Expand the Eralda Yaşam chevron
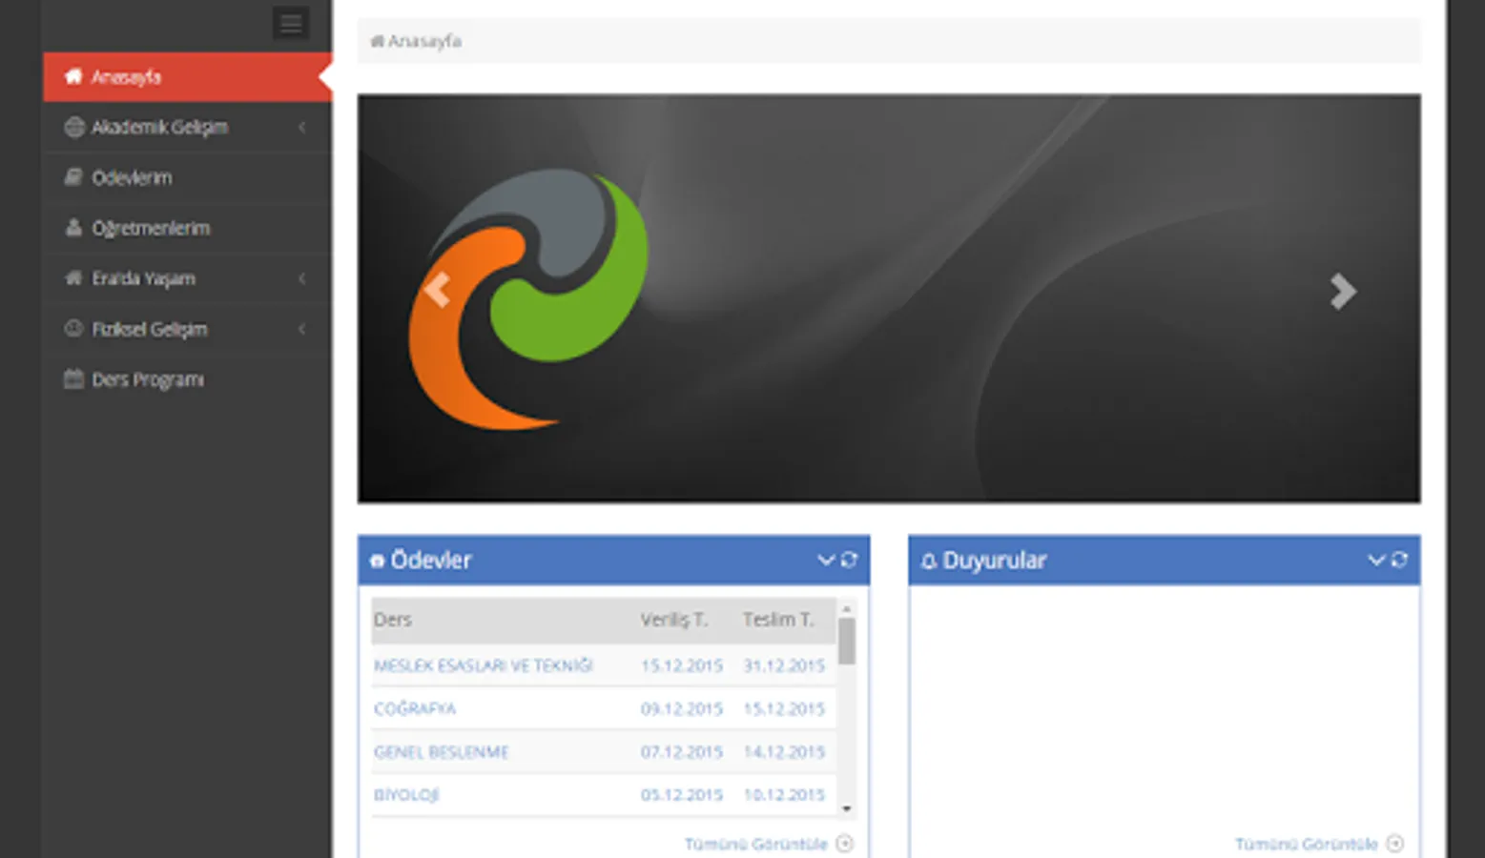Image resolution: width=1485 pixels, height=858 pixels. tap(301, 278)
